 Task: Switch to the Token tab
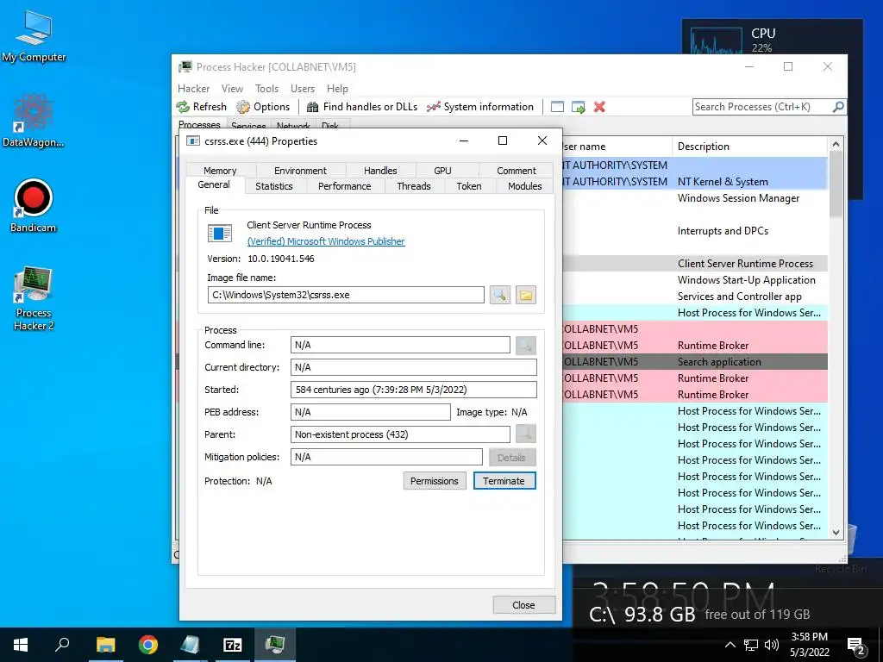point(469,186)
